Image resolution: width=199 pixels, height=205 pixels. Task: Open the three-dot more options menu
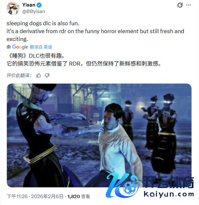click(189, 5)
